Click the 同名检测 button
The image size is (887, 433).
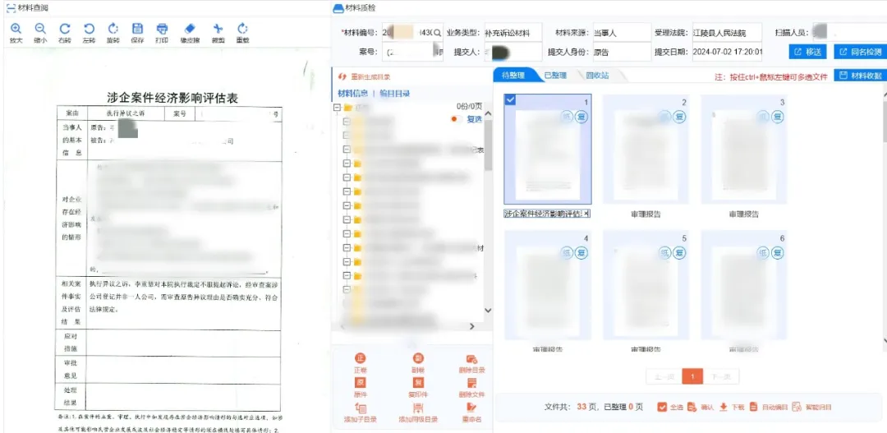(861, 52)
